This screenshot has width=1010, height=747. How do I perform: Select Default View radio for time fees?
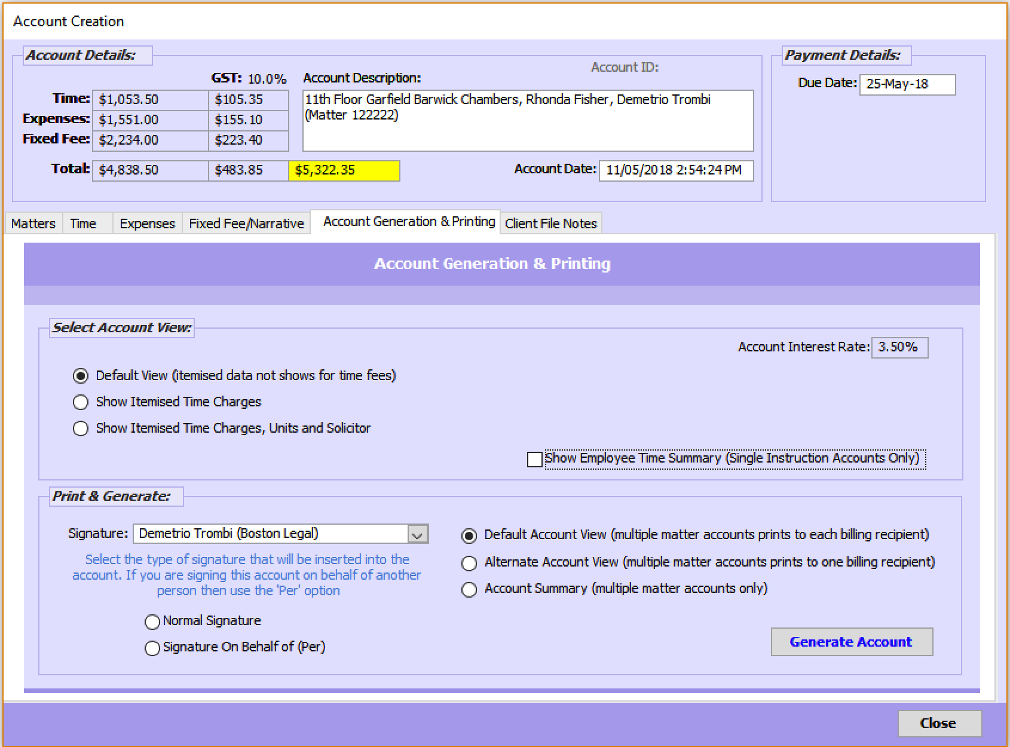(x=81, y=376)
